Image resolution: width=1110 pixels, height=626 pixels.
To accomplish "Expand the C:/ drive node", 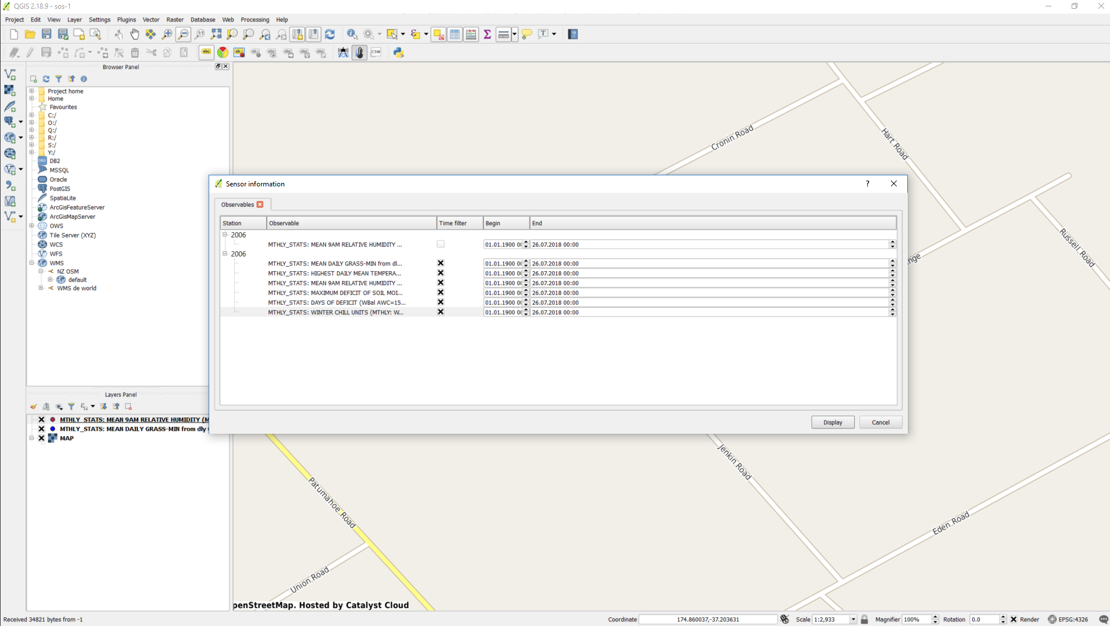I will pyautogui.click(x=32, y=115).
